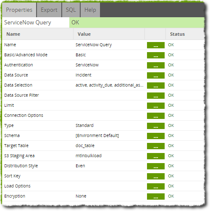Open editor for Basic/Advanced Mode property
This screenshot has width=210, height=211.
click(156, 55)
